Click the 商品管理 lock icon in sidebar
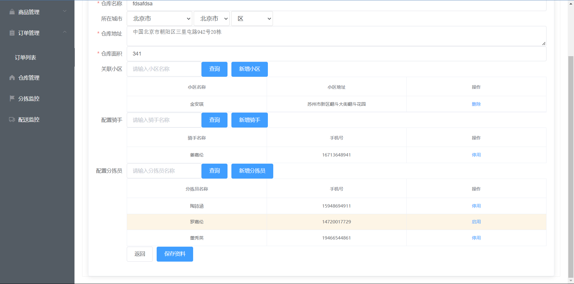Screen dimensions: 574x284 point(12,12)
